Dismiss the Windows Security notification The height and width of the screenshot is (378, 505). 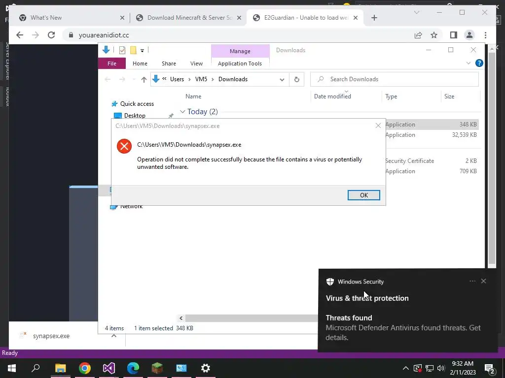click(483, 281)
